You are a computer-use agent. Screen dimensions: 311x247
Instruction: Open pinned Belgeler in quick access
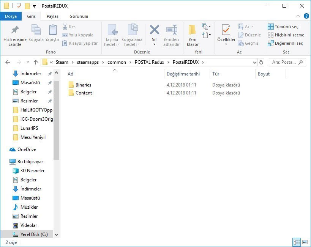pos(28,92)
